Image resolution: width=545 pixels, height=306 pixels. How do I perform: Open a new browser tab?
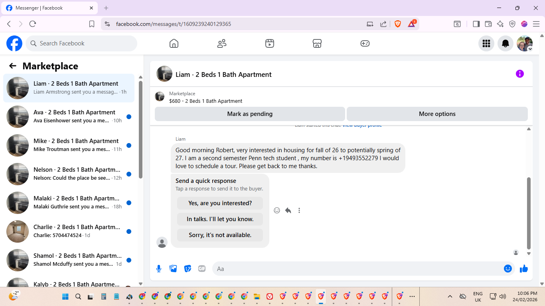[106, 8]
